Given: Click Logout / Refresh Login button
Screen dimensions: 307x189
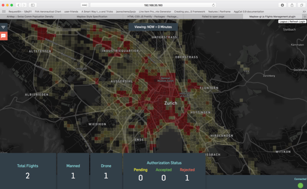Looking at the screenshot, I should [x=292, y=21].
